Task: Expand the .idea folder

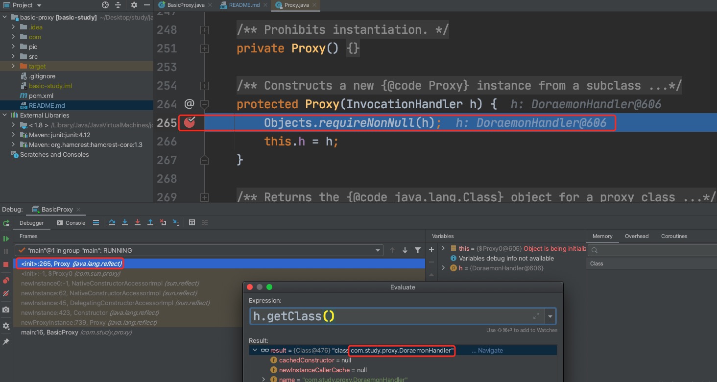Action: tap(13, 27)
